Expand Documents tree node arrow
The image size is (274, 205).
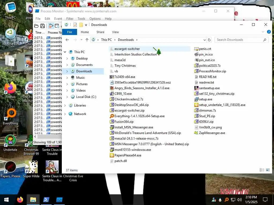(x=67, y=65)
